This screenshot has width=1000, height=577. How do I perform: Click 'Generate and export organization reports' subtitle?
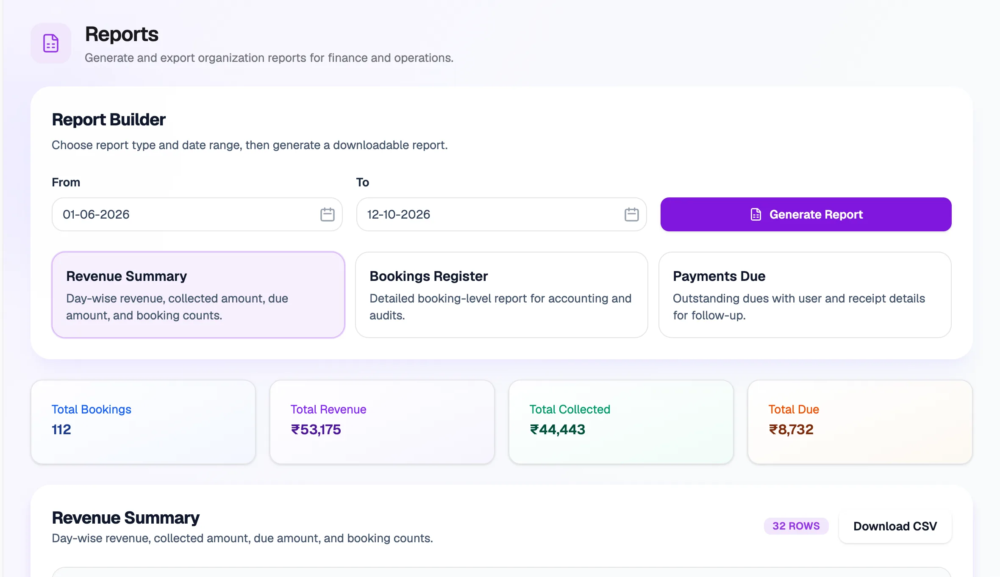[269, 58]
